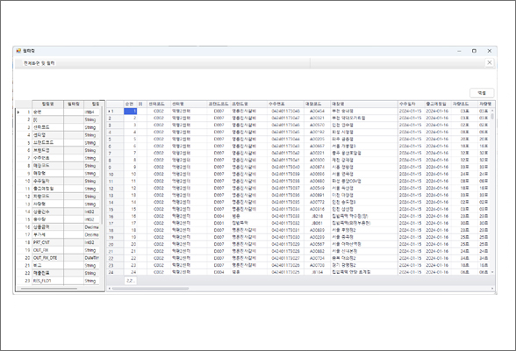Select the highlighted 순번 cell in row 1

point(130,111)
